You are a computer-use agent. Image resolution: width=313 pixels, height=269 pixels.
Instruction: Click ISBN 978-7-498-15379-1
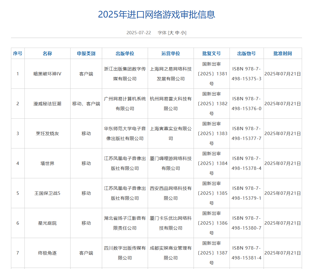coord(247,193)
